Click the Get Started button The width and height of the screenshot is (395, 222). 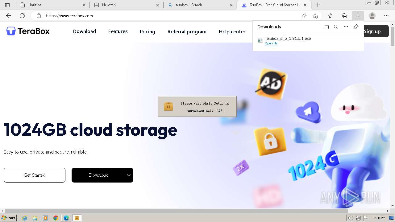click(x=35, y=175)
